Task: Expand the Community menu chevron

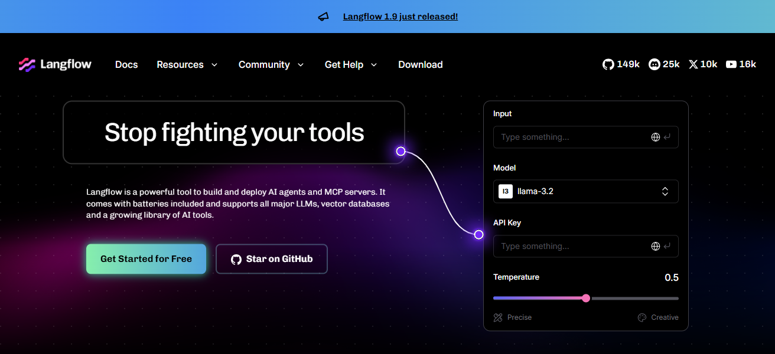Action: [300, 65]
